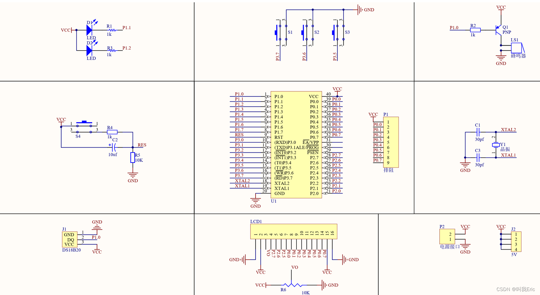Viewport: 540px width, 295px height.
Task: Click the P1.0 net label on J1 pin 2
Action: (x=96, y=237)
